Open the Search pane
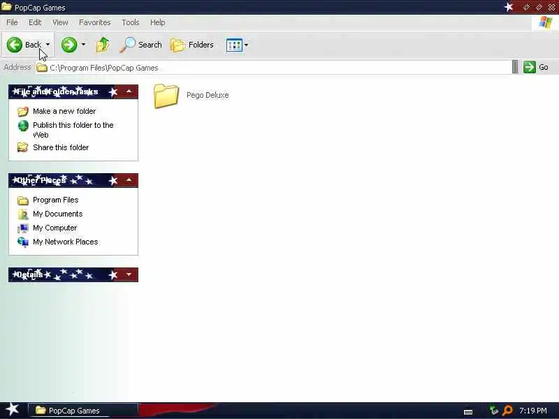Screen dimensions: 559x419 point(140,45)
